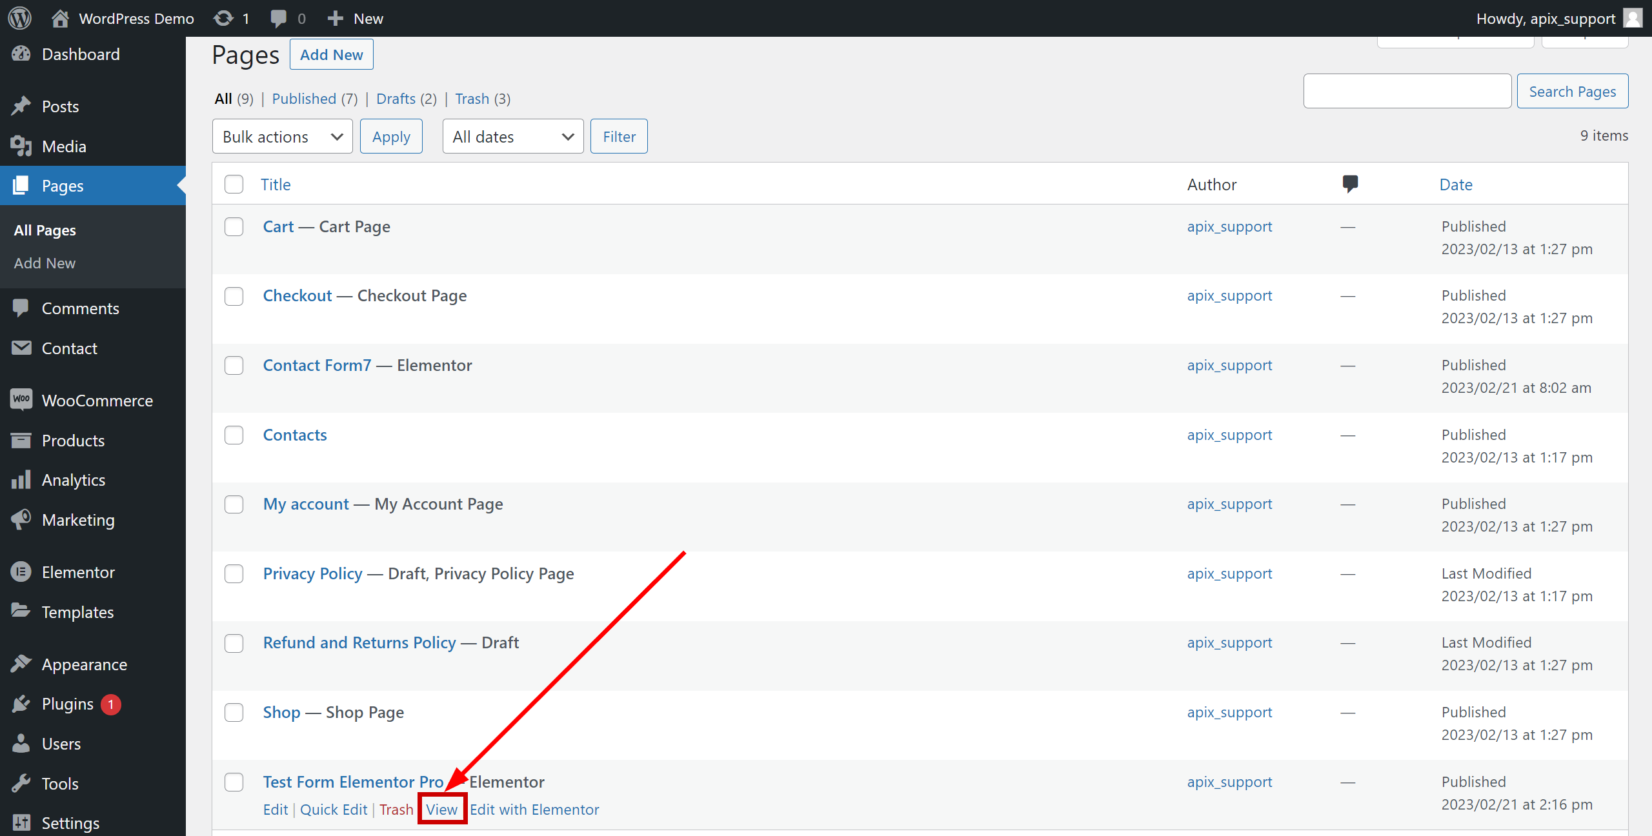Click the apix_support author link for Contacts

coord(1227,434)
